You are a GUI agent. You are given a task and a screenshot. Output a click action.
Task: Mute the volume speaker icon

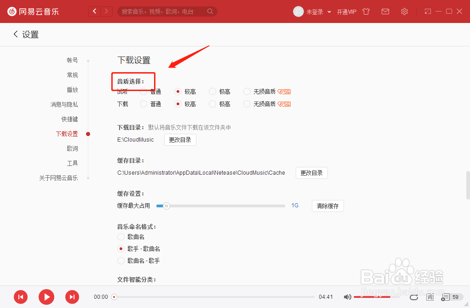347,297
